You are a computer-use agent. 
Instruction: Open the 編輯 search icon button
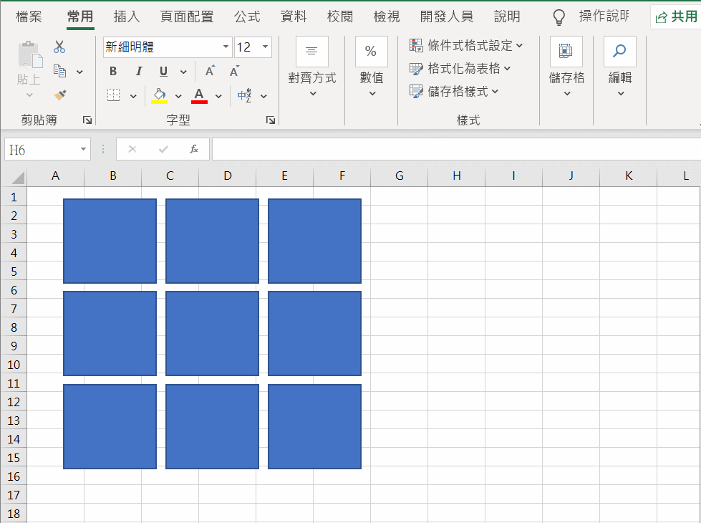coord(619,52)
